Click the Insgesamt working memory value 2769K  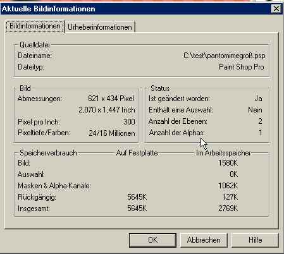pyautogui.click(x=228, y=209)
